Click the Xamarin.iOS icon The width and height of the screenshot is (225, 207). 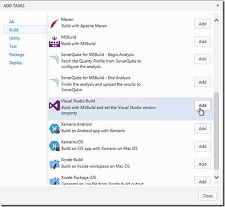click(55, 146)
